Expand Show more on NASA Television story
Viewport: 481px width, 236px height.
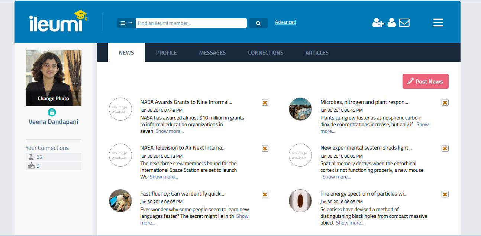click(164, 177)
